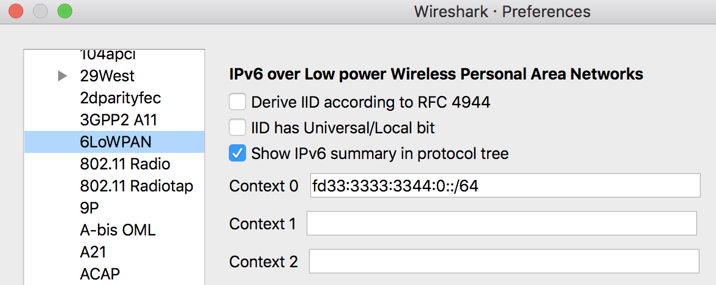Image resolution: width=716 pixels, height=285 pixels.
Task: Select A-bis OML in the list
Action: [x=117, y=230]
